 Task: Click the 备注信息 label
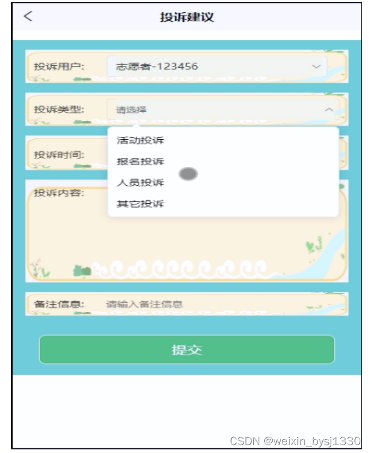(x=59, y=304)
